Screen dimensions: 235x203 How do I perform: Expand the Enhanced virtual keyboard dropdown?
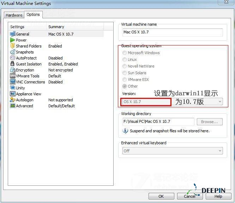point(172,151)
